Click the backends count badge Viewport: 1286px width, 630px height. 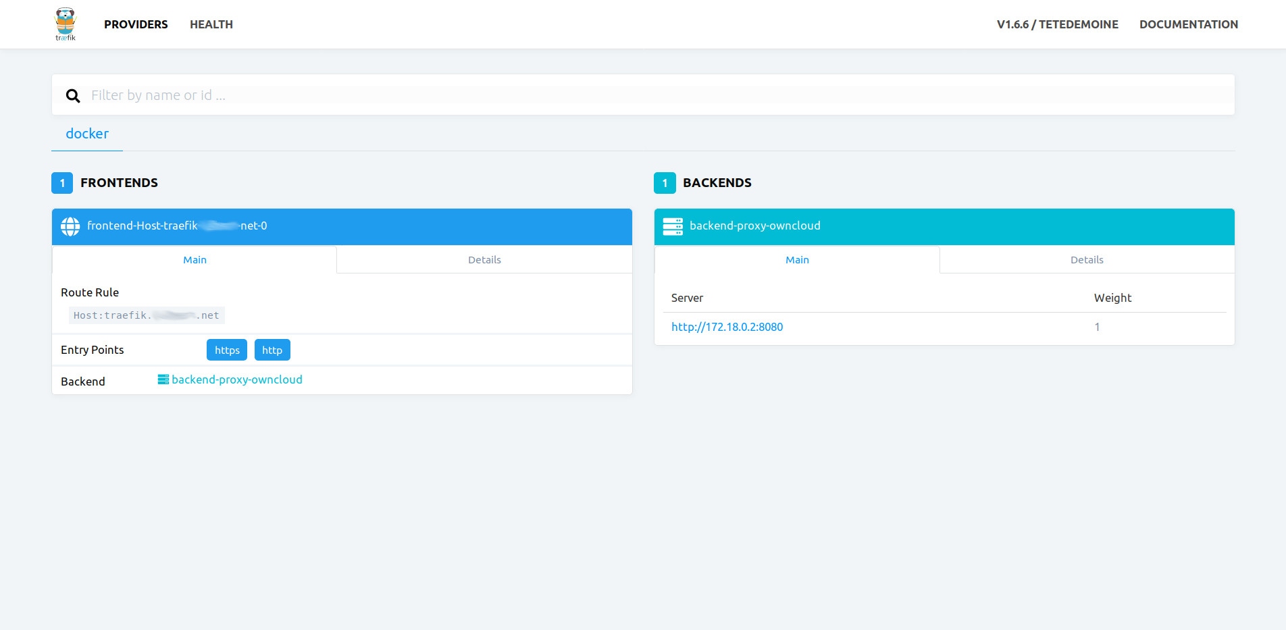coord(665,183)
